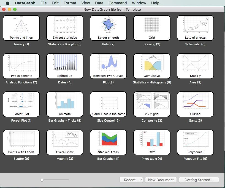This screenshot has width=225, height=188.
Task: Open the Lots of arrows schematic template
Action: point(195,28)
